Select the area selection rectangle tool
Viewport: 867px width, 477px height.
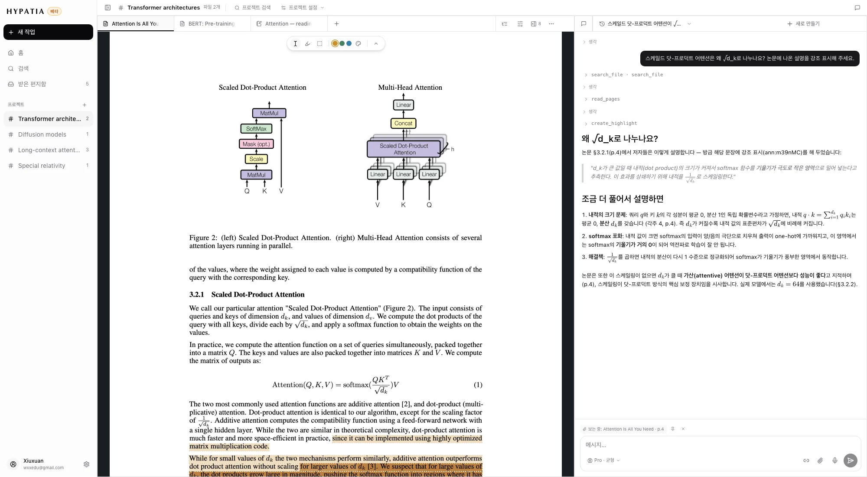(319, 43)
